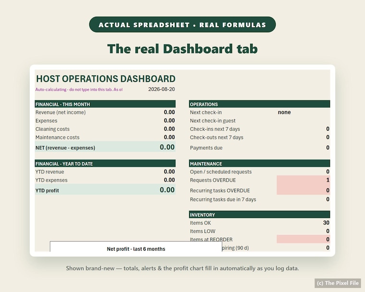Screen dimensions: 365x292
Task: Select the pink Requests OVERDUE value cell
Action: coord(304,180)
